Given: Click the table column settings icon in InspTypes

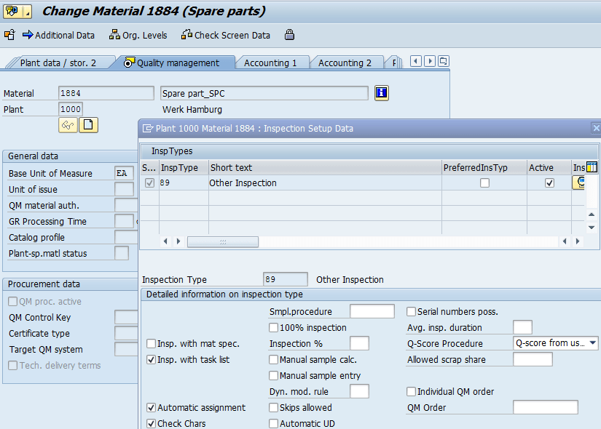Looking at the screenshot, I should tap(592, 167).
